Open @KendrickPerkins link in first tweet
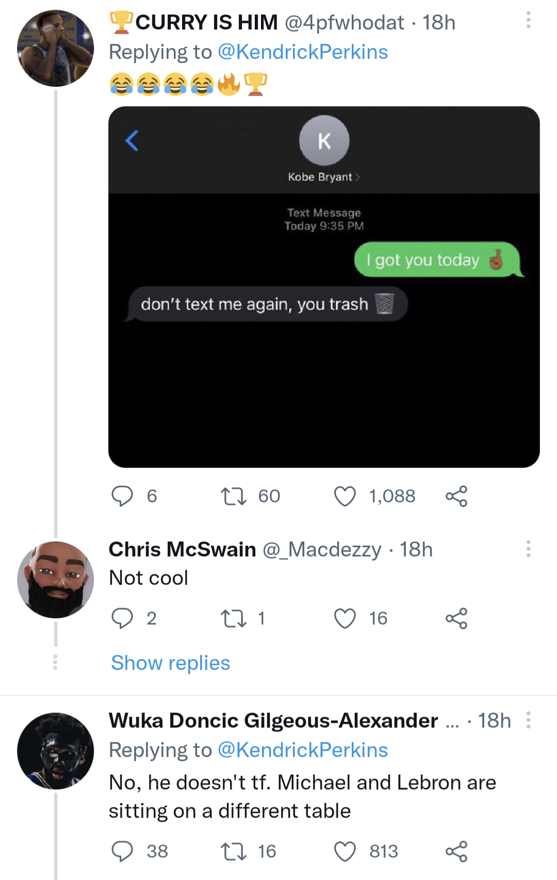This screenshot has width=557, height=880. (303, 52)
